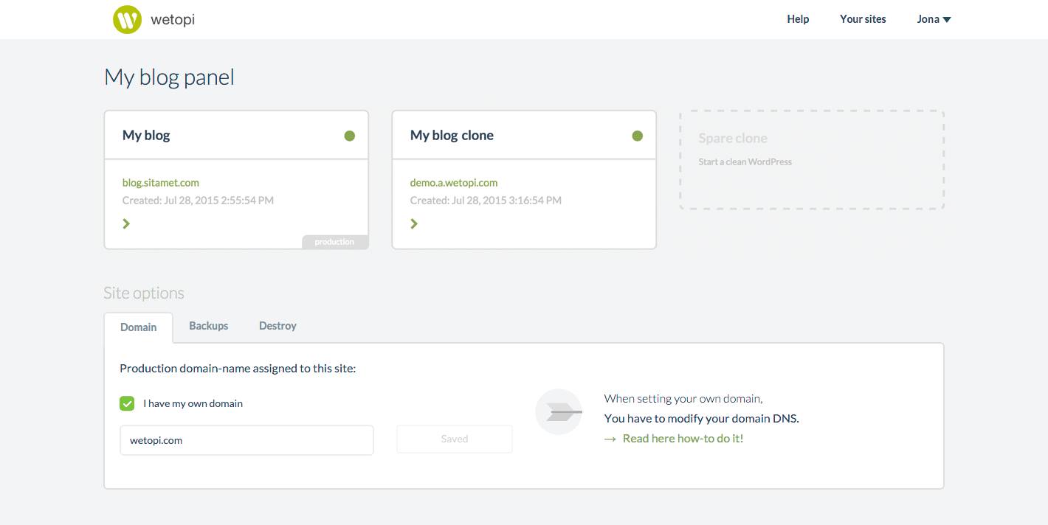Open the Help page
The height and width of the screenshot is (525, 1048).
pos(798,19)
